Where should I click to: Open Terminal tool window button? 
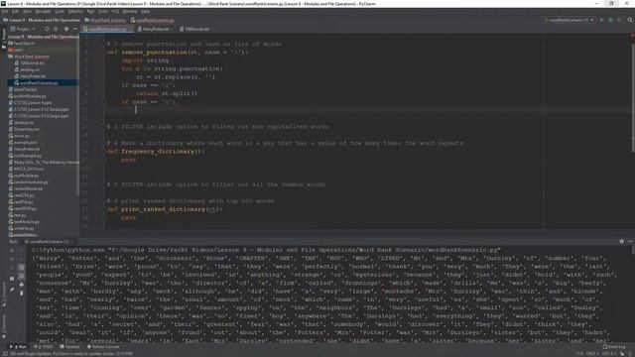70,347
